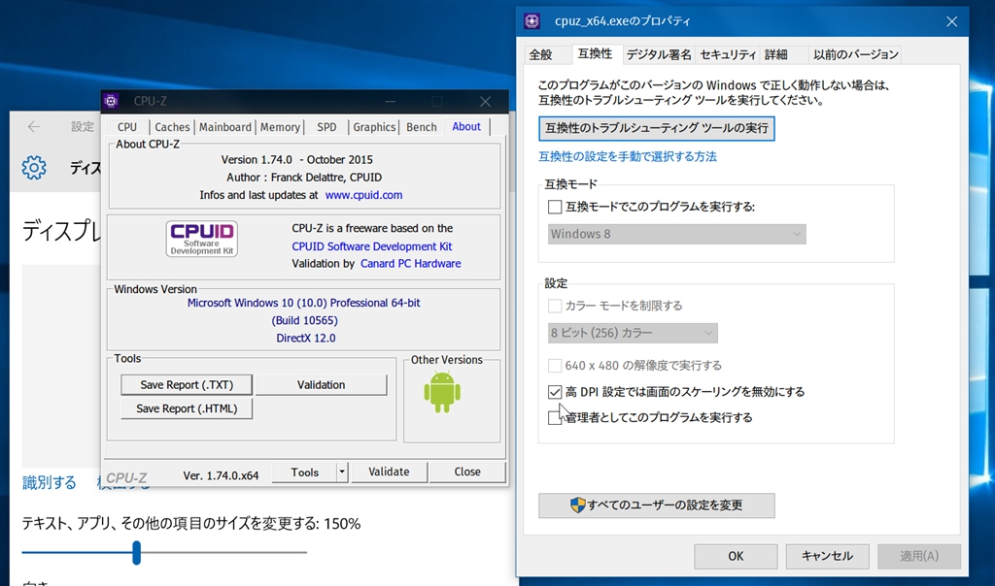Viewport: 995px width, 586px height.
Task: Open the デジタル署名 tab
Action: coord(659,54)
